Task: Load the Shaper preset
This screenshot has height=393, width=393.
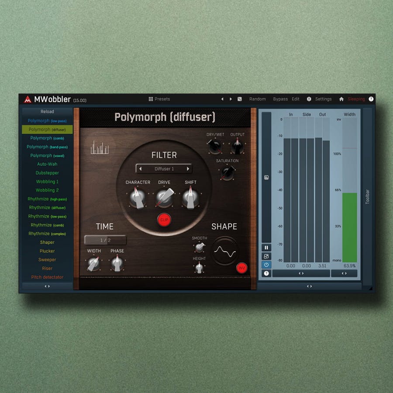Action: 47,242
